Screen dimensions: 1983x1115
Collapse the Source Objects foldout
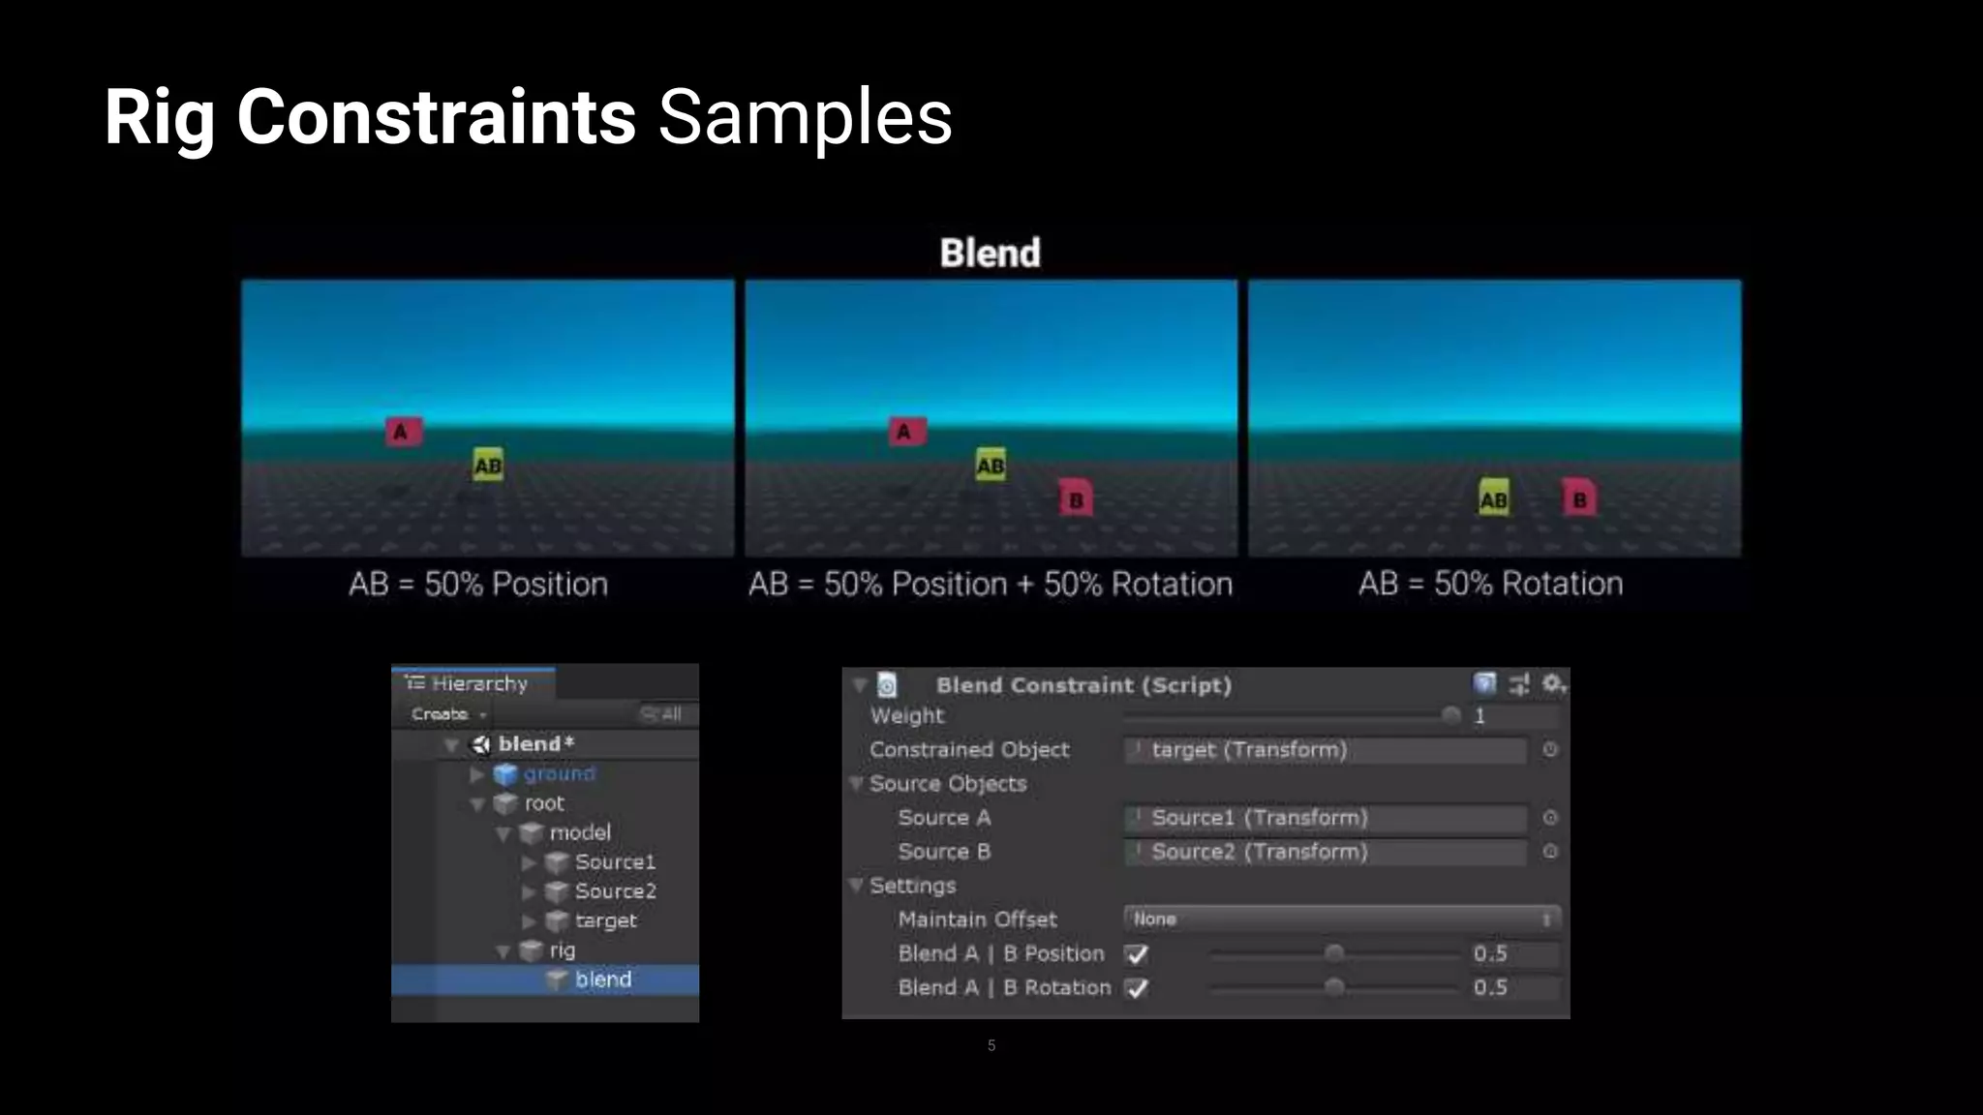click(x=856, y=784)
